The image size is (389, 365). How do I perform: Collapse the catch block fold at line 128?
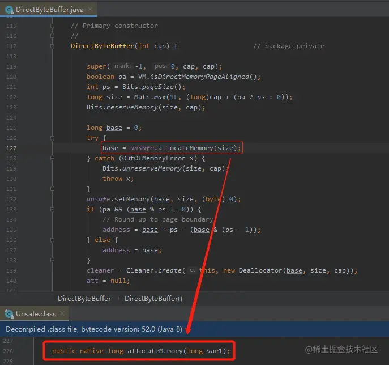coord(52,158)
